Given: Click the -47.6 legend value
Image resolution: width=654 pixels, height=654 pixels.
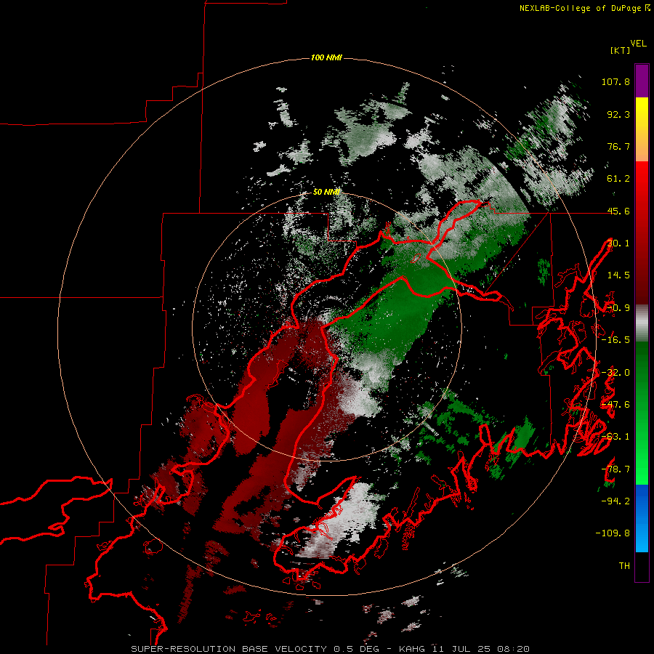Looking at the screenshot, I should click(615, 405).
